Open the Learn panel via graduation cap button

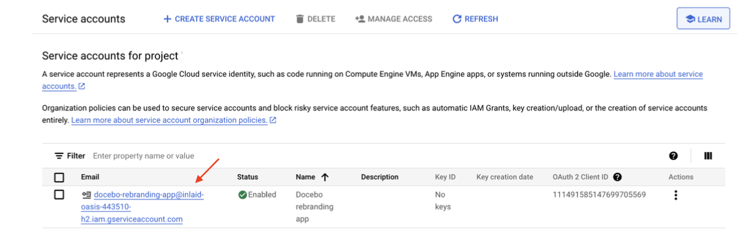pyautogui.click(x=703, y=20)
